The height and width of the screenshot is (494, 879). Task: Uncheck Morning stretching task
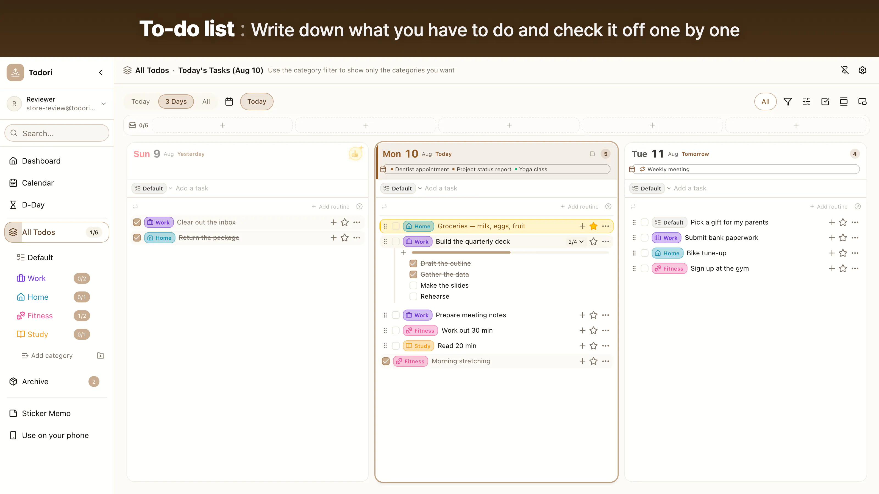click(x=386, y=361)
